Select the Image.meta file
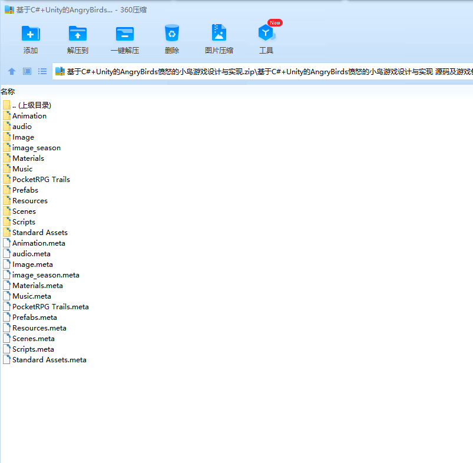This screenshot has height=463, width=473. coord(28,264)
